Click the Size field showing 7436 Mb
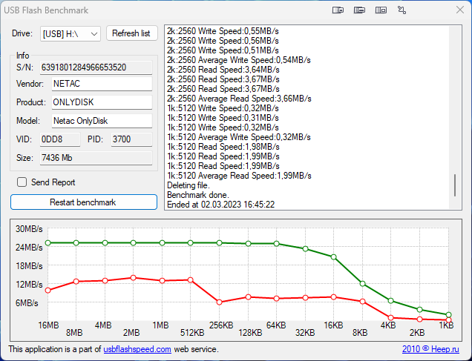Viewport: 472px width, 361px height. pyautogui.click(x=94, y=158)
